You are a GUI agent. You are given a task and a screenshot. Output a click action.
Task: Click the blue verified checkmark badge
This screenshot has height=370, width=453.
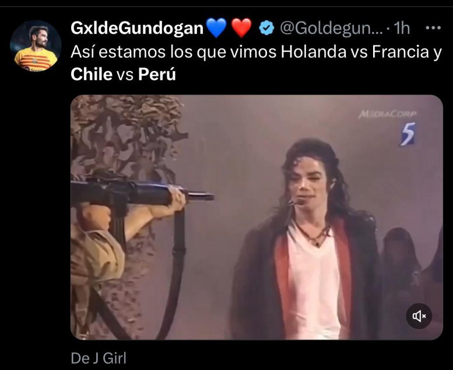[266, 28]
